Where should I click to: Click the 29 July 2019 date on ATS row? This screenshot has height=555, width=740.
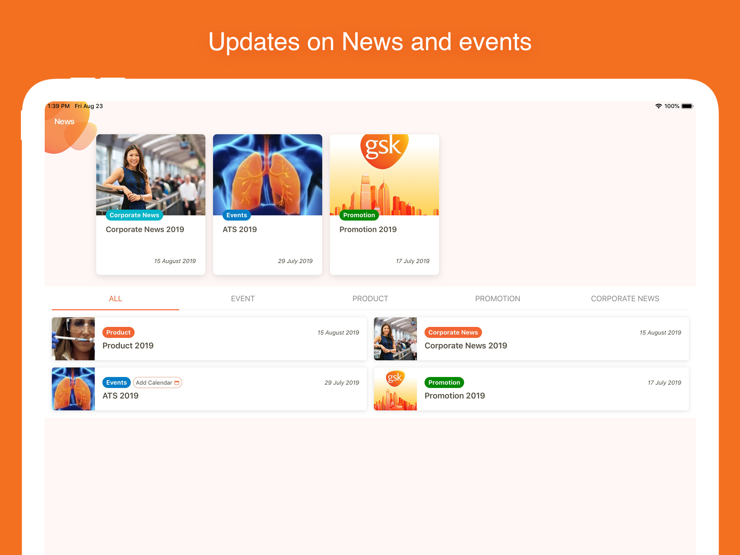point(342,383)
